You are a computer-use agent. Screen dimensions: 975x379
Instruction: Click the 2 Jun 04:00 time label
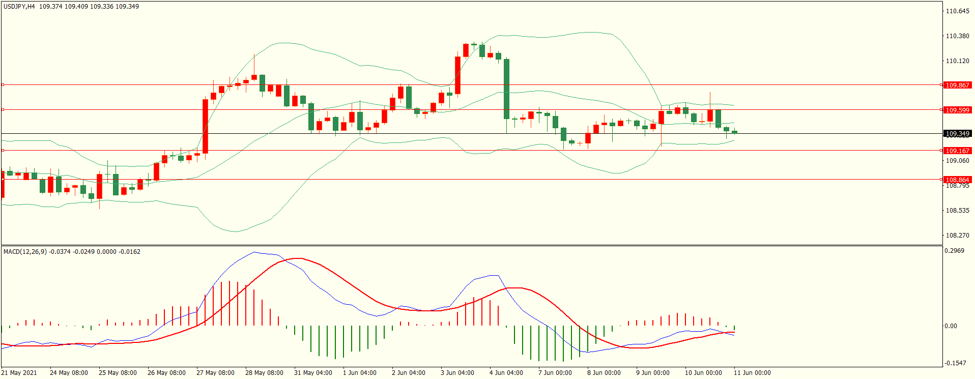coord(409,373)
